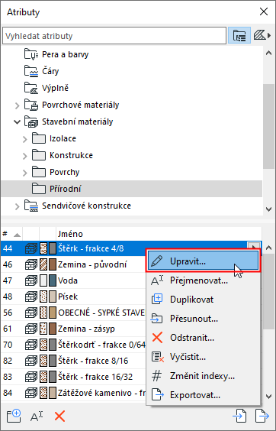The image size is (276, 431).
Task: Click the beige swatch of Písek
Action: 53,297
